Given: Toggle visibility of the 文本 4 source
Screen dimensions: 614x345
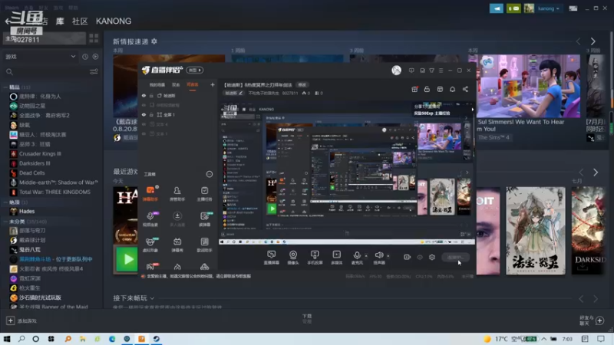Looking at the screenshot, I should tap(144, 124).
